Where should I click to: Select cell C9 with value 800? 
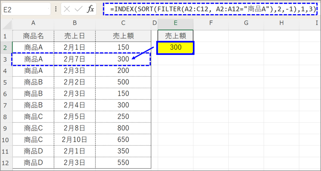(x=123, y=128)
